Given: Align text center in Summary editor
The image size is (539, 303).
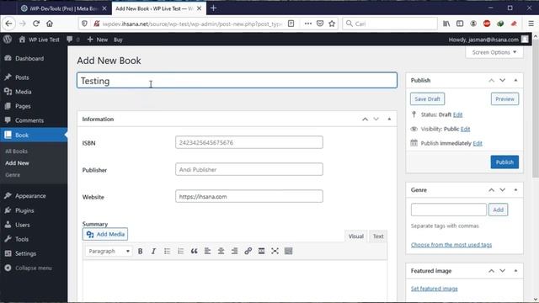Looking at the screenshot, I should pos(221,251).
